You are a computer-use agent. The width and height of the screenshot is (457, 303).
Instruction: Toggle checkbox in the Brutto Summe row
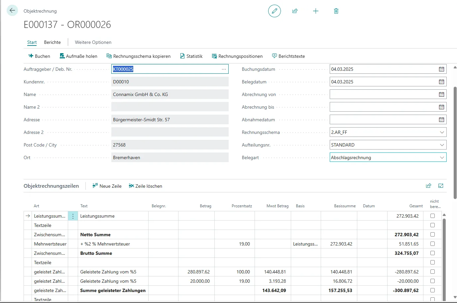[432, 253]
